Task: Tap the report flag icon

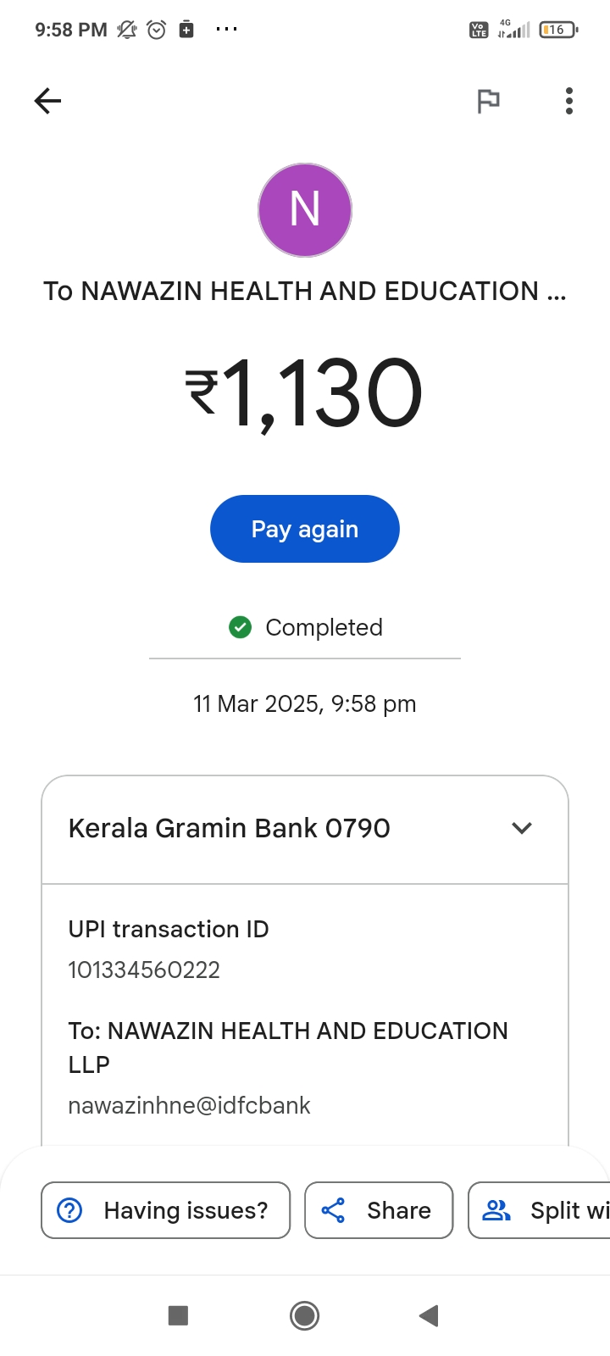Action: coord(488,102)
